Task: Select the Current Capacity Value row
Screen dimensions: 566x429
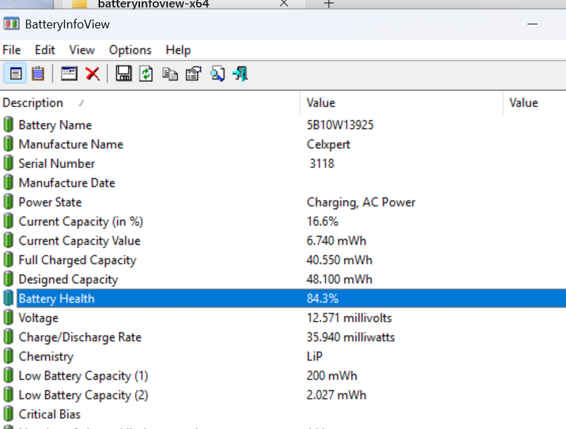Action: (x=283, y=240)
